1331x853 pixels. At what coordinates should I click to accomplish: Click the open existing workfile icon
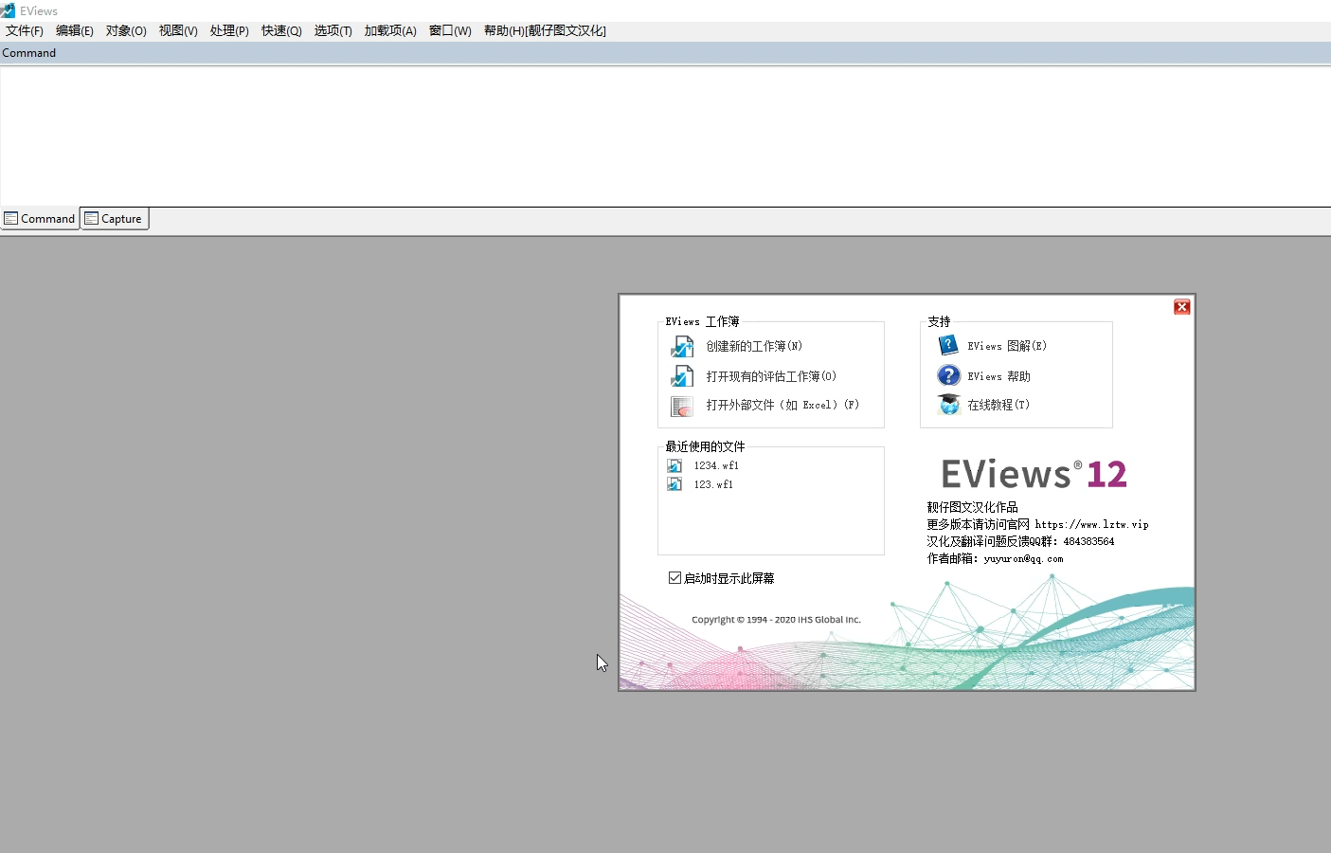coord(682,376)
